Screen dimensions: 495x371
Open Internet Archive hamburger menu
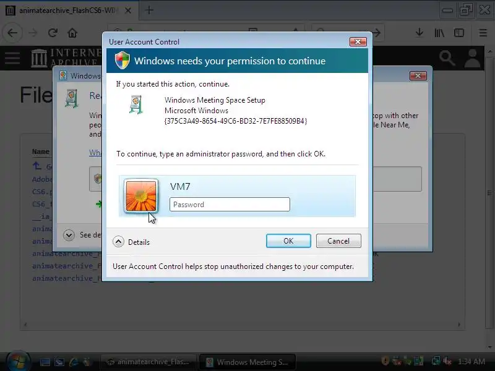tap(12, 58)
